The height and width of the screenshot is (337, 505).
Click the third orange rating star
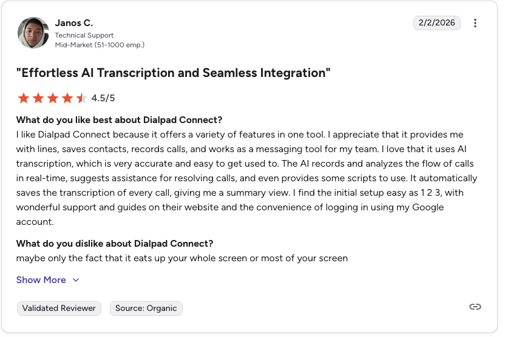tap(52, 98)
